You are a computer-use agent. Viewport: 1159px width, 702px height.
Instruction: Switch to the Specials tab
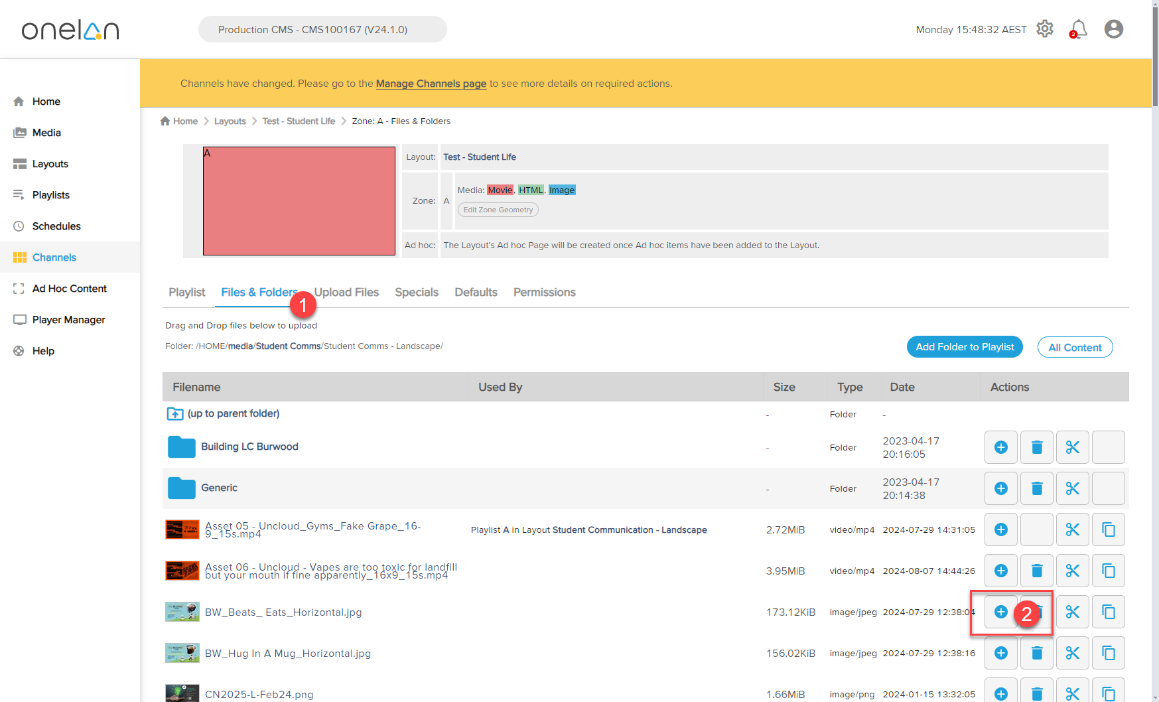tap(417, 293)
